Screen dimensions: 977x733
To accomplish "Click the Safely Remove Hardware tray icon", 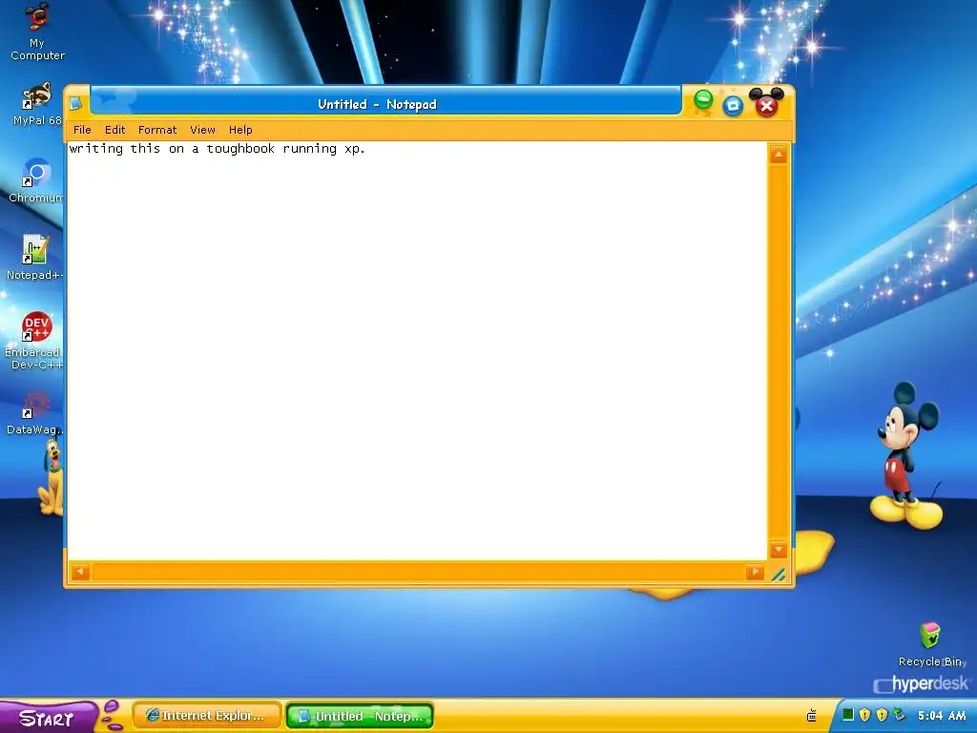I will point(899,714).
